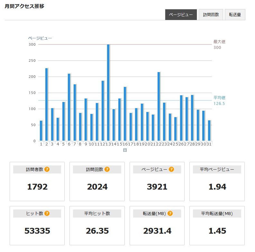
Task: Click the bar for day 7
Action: 75,113
